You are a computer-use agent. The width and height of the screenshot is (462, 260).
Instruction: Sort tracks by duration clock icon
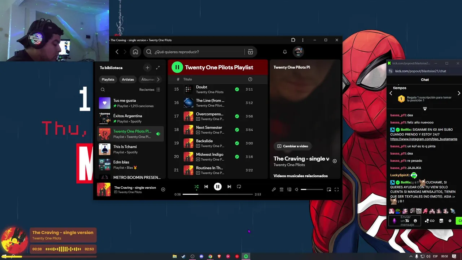click(250, 79)
